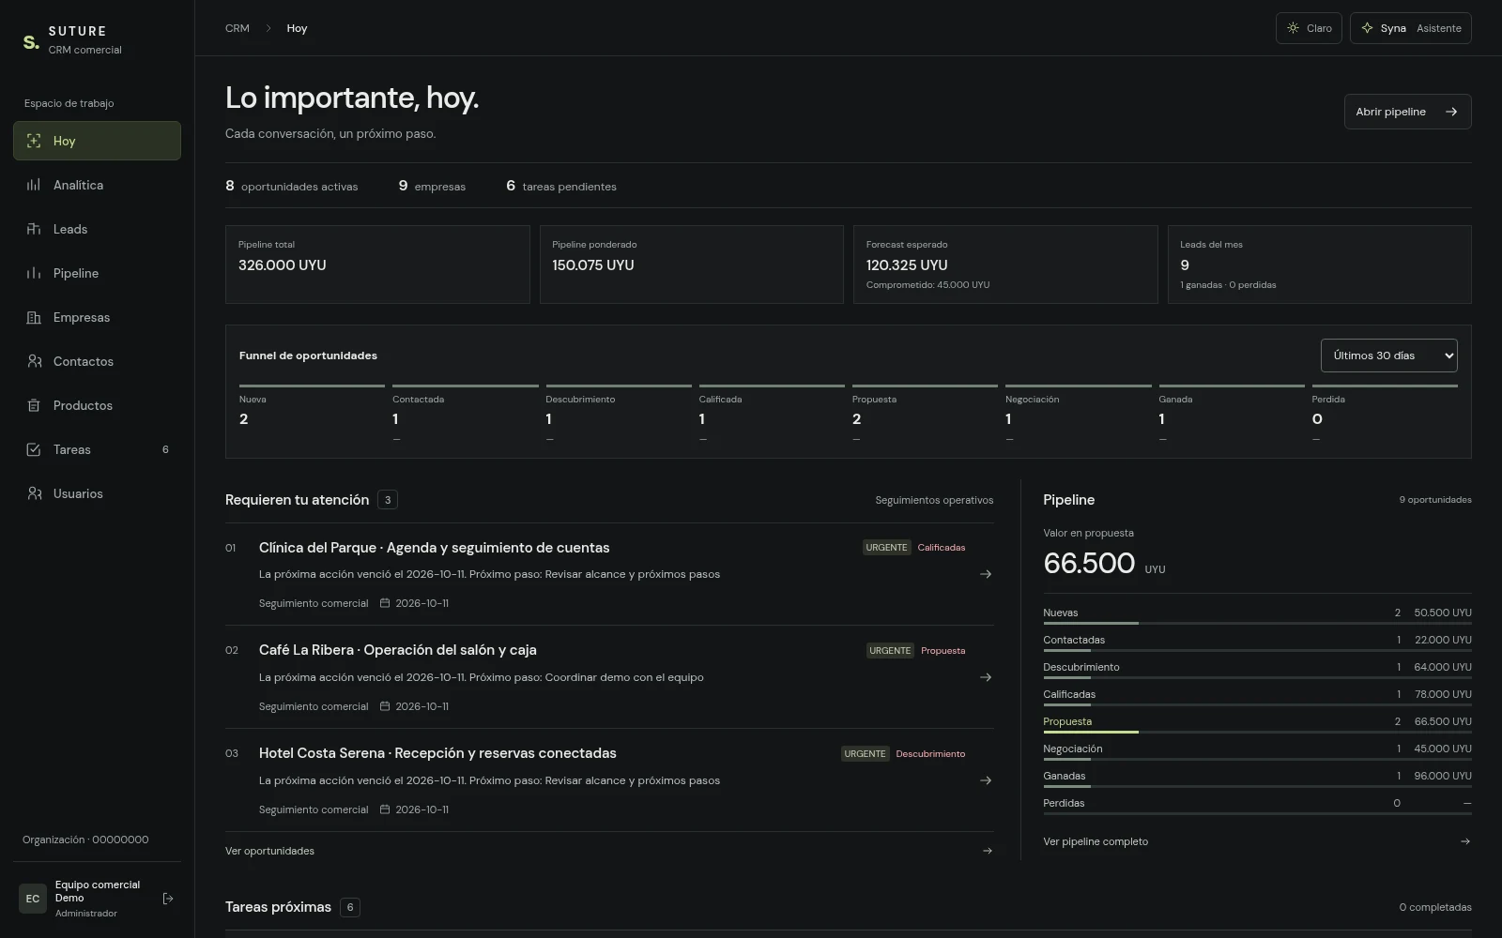1502x938 pixels.
Task: Click the Tareas checkbox icon
Action: point(34,449)
